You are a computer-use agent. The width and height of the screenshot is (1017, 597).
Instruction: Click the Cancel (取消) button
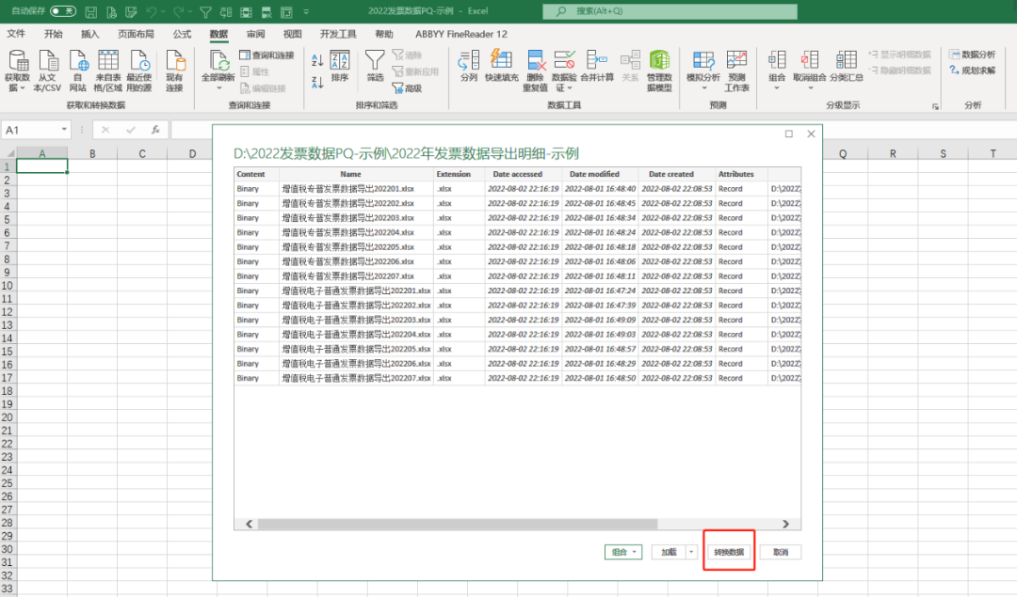pyautogui.click(x=781, y=552)
